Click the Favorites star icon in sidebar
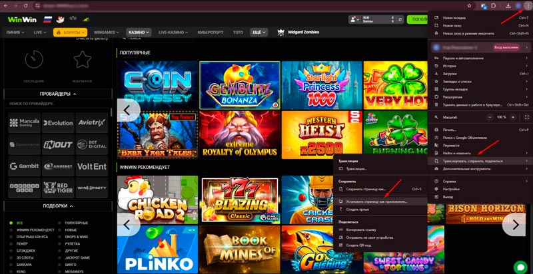Screen dimensions: 533x274 (x=82, y=60)
